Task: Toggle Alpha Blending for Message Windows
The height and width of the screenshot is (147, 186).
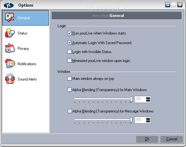Action: click(x=70, y=111)
